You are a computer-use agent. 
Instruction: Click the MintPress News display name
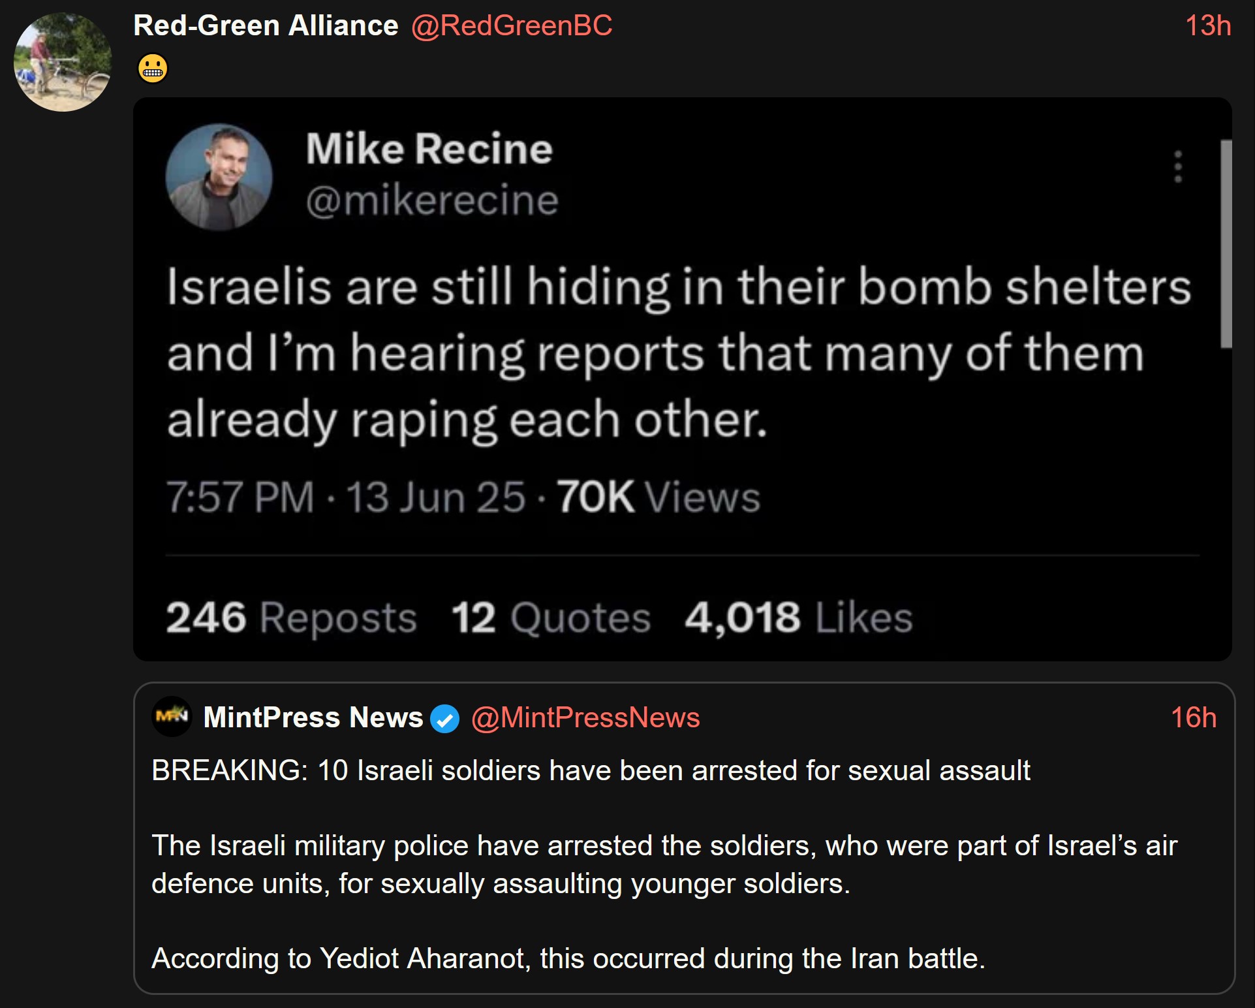tap(313, 717)
